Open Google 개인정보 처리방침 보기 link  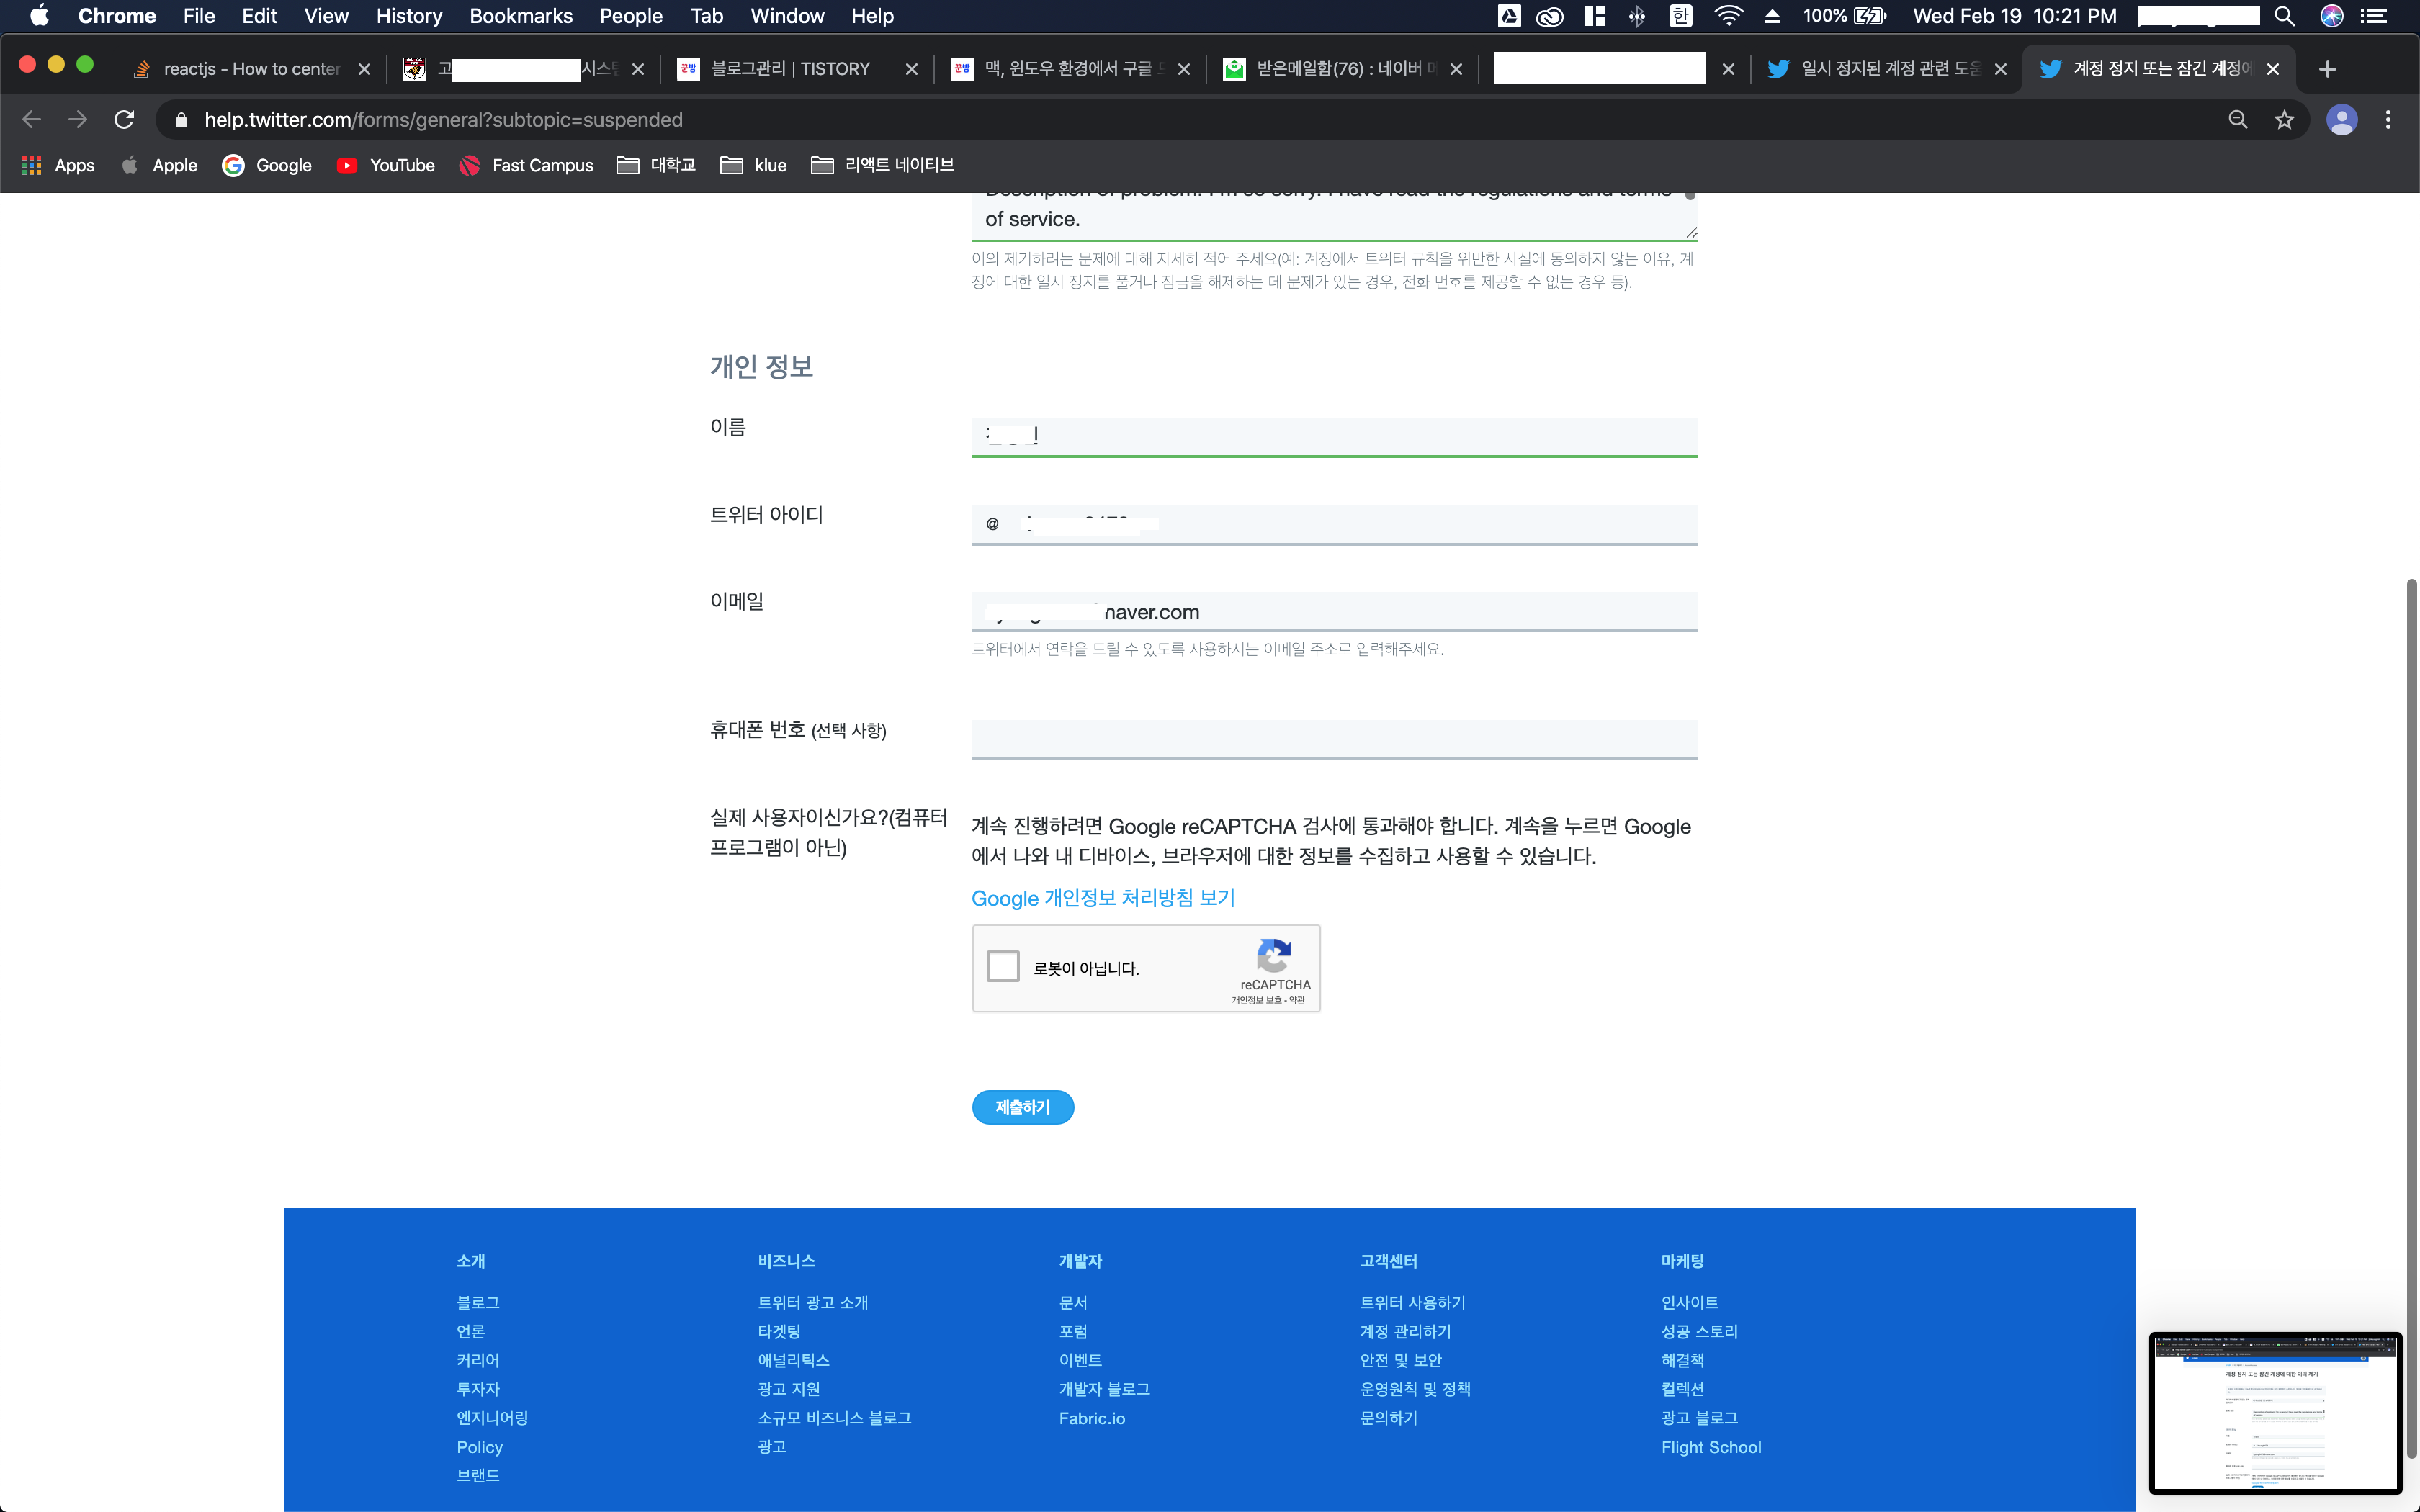pyautogui.click(x=1103, y=898)
